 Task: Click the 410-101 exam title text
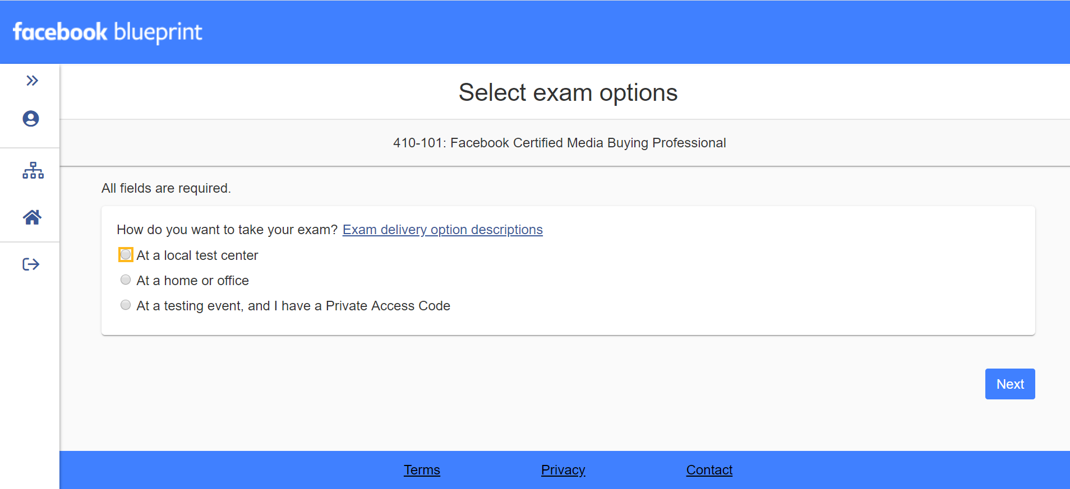click(560, 143)
